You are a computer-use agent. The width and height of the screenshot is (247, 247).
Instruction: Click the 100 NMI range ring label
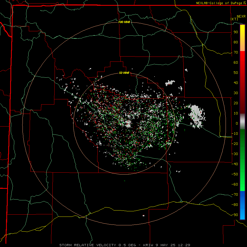[124, 22]
